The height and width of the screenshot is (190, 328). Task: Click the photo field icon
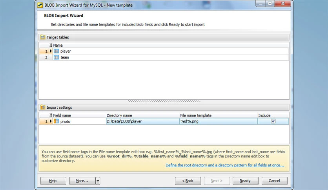click(56, 121)
